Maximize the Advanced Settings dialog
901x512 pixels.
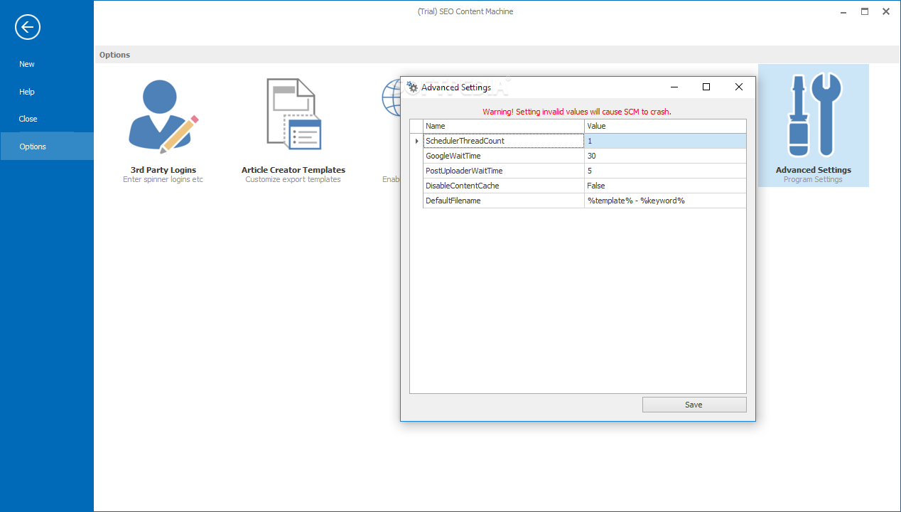(x=706, y=87)
